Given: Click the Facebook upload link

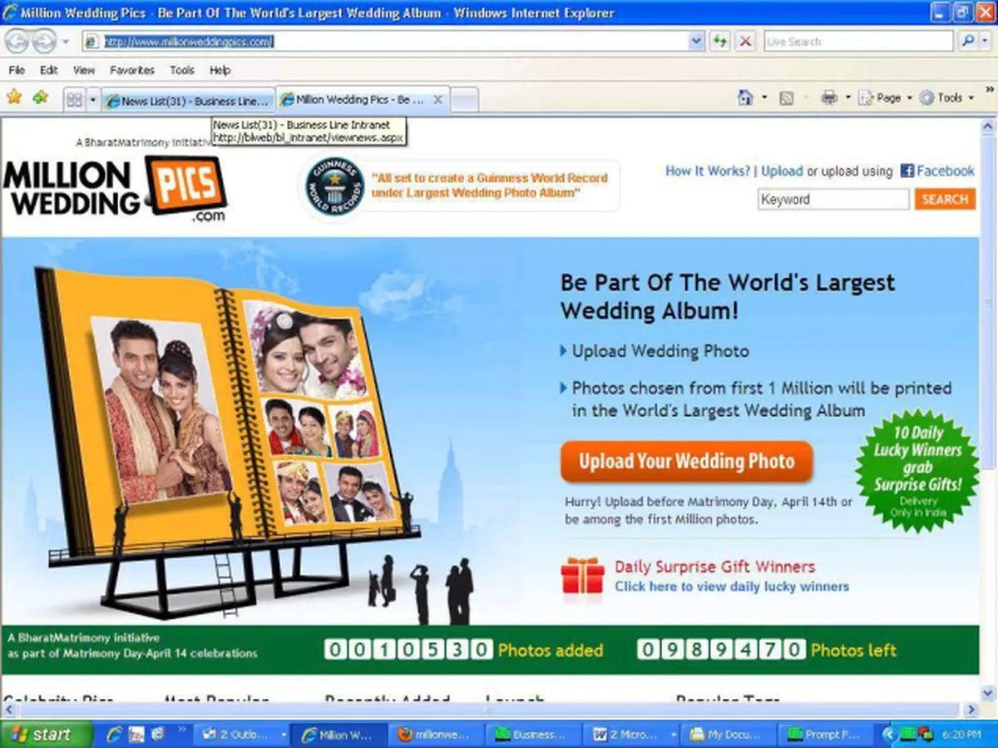Looking at the screenshot, I should (938, 171).
